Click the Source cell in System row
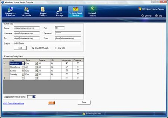 tap(44, 71)
